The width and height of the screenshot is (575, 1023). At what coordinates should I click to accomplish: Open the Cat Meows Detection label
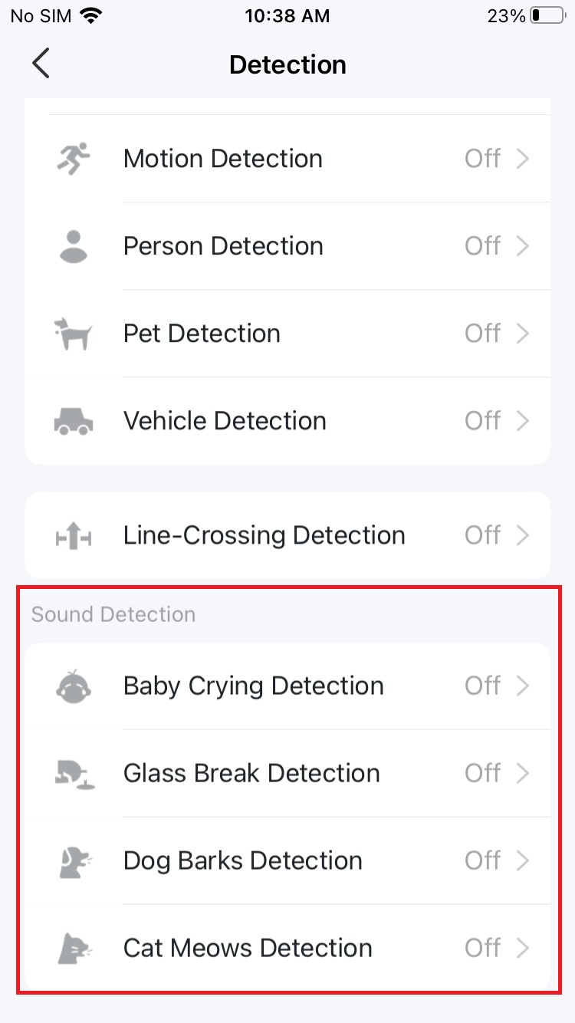tap(248, 948)
